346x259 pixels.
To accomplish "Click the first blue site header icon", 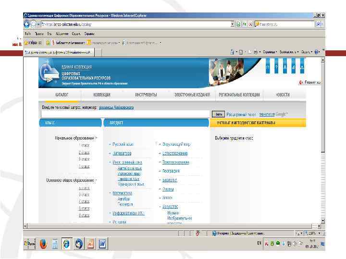I will 268,67.
